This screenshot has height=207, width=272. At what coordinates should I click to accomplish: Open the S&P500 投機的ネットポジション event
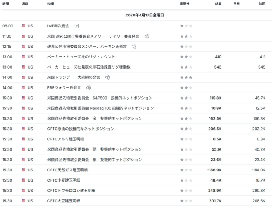[100, 98]
